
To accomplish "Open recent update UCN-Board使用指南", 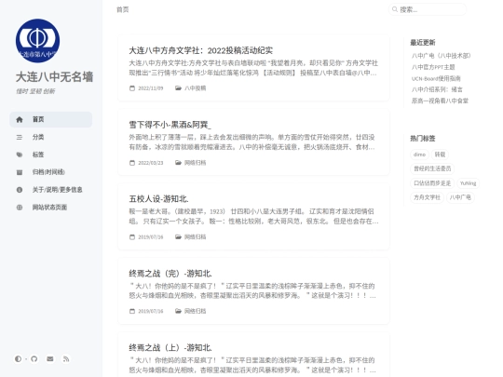I will pos(436,78).
